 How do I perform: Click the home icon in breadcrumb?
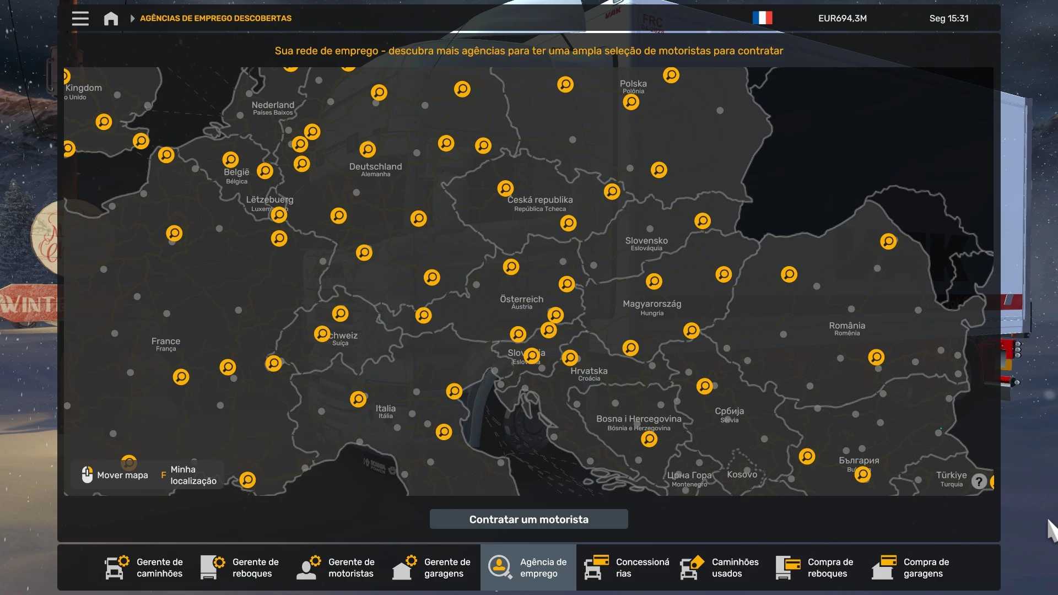(111, 18)
